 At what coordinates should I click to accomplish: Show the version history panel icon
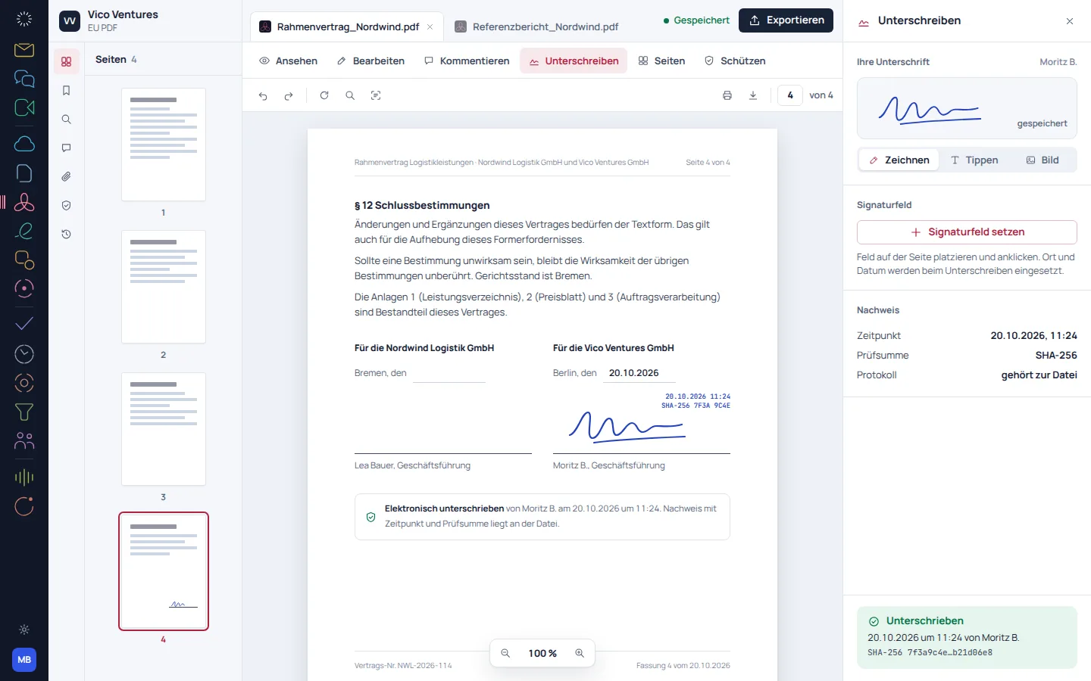coord(67,234)
